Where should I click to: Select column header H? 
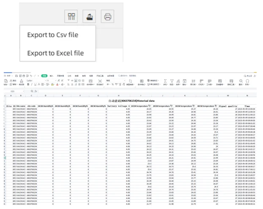coord(118,95)
